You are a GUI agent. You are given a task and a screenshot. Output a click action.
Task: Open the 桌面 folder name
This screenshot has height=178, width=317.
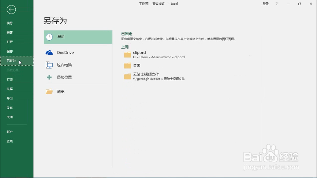[137, 65]
